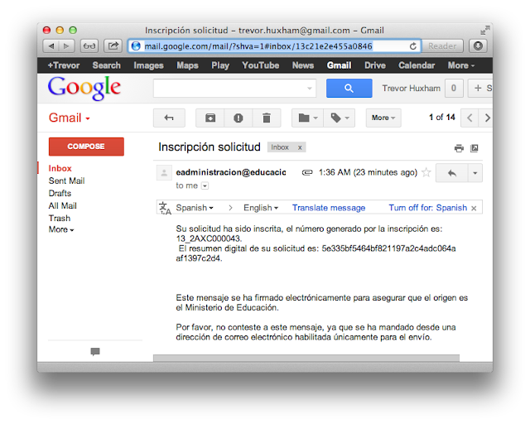Open Search in Google bar

107,65
